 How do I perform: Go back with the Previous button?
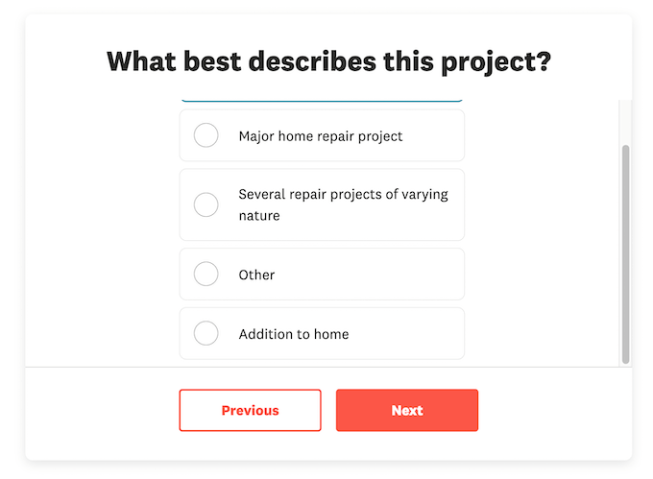point(250,410)
